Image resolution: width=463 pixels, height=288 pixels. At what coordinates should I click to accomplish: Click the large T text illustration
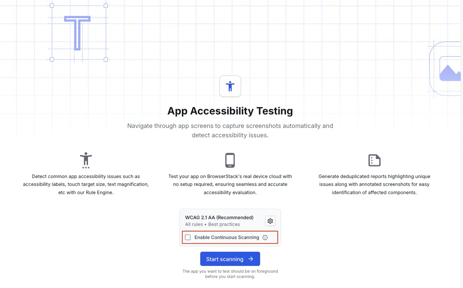(x=77, y=33)
